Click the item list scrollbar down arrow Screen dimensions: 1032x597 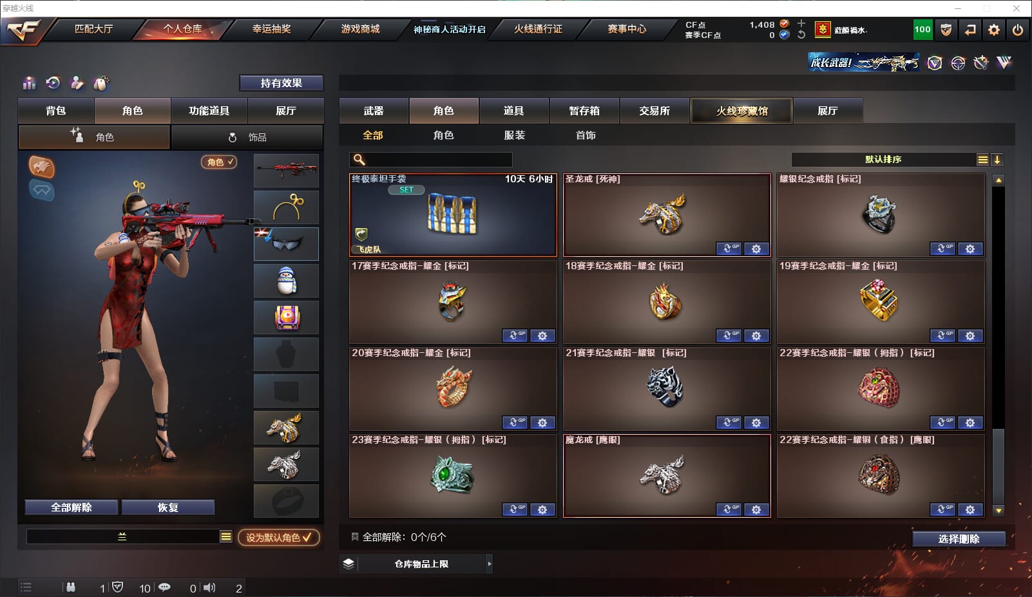[999, 511]
